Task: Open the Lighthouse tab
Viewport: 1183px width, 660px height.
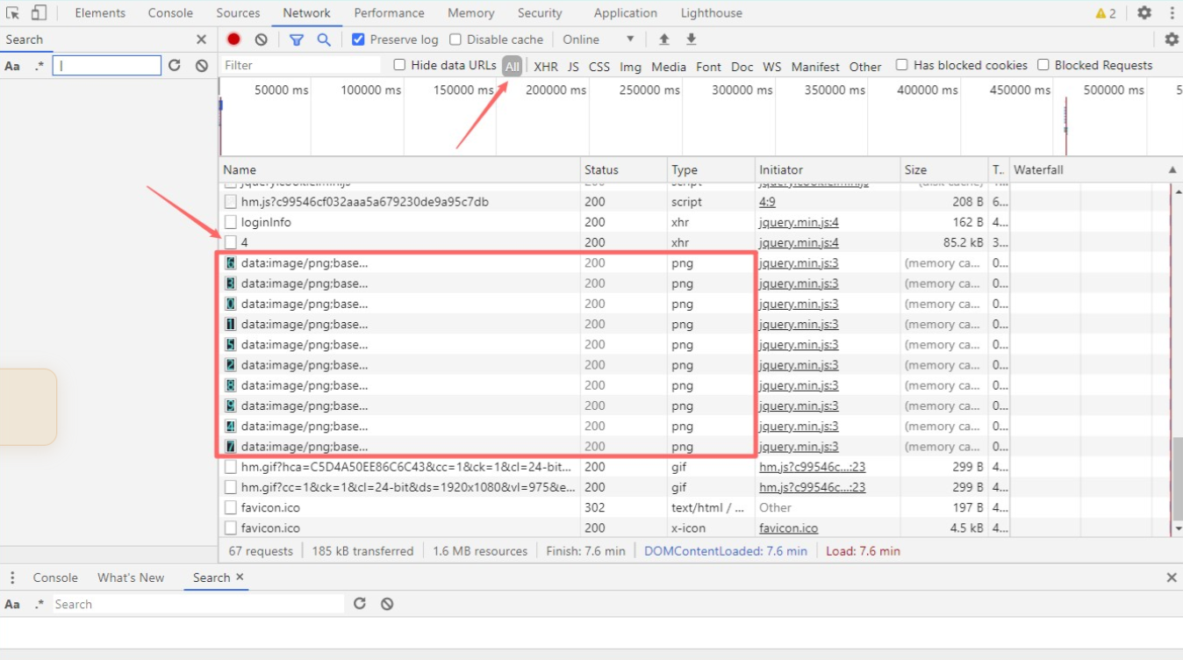Action: click(712, 13)
